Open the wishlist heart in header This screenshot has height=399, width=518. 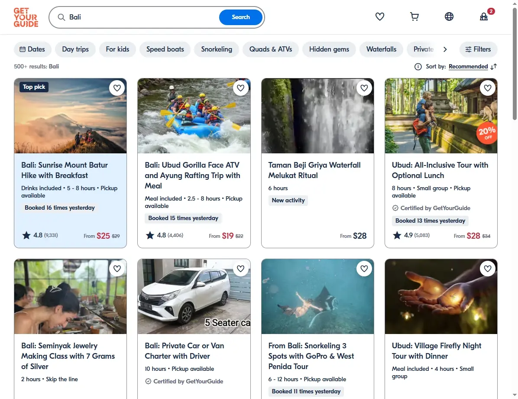point(379,16)
